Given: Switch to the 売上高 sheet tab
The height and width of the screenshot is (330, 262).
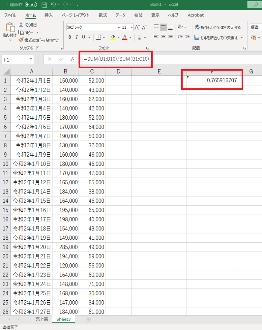Looking at the screenshot, I should click(x=42, y=319).
